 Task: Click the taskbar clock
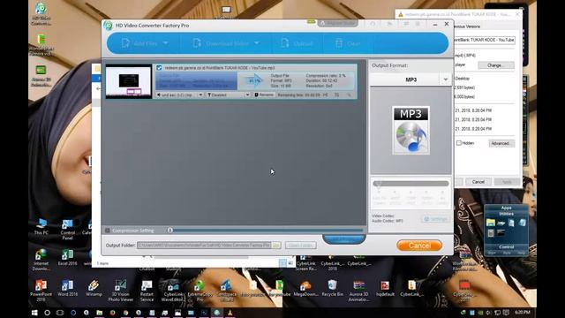[x=522, y=312]
